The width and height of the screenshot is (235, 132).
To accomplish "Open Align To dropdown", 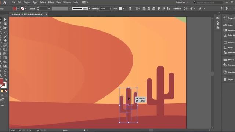I will pos(137,8).
